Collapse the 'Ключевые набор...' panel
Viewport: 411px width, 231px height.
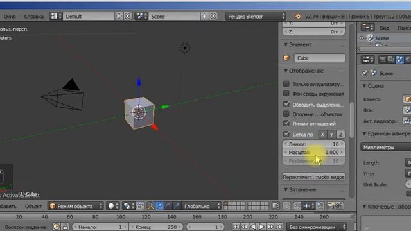364,207
